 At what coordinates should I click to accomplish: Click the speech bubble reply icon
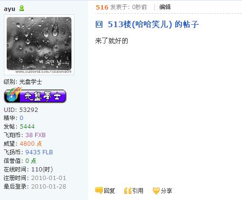pos(99,190)
